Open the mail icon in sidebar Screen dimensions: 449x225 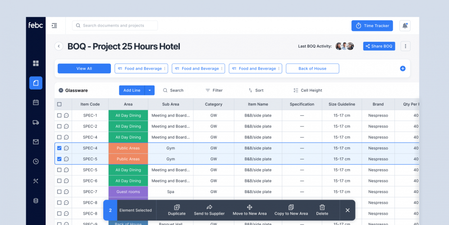click(x=36, y=142)
